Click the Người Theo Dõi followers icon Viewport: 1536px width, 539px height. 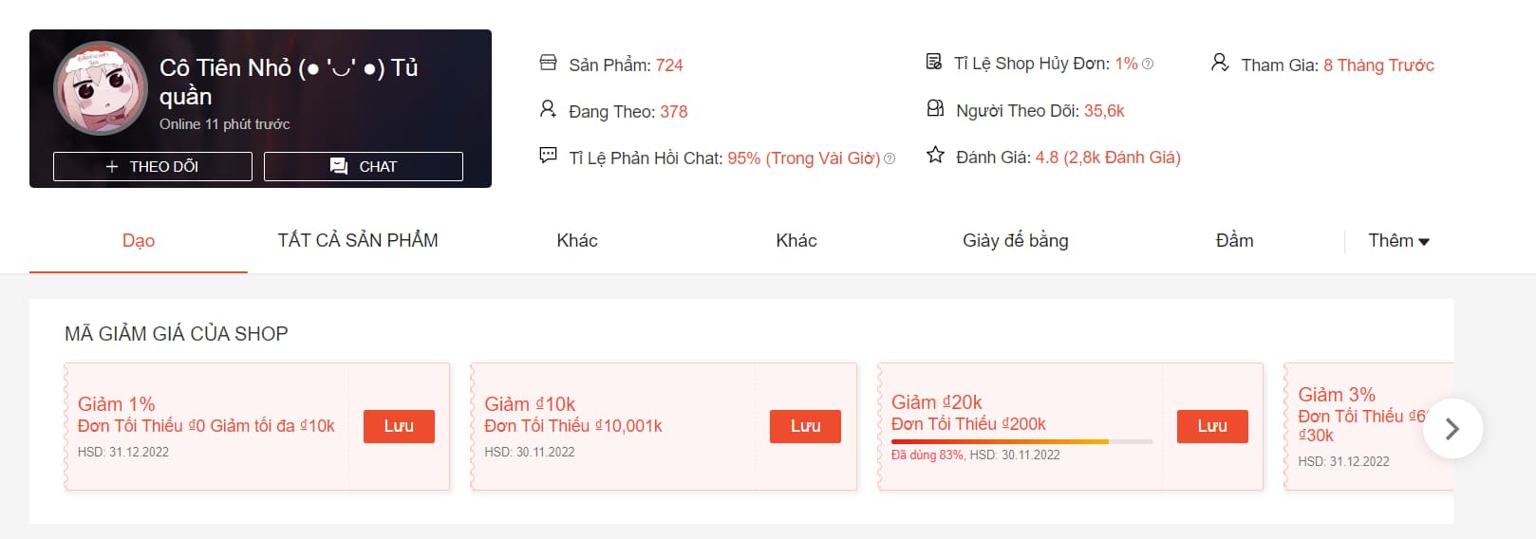[x=935, y=108]
